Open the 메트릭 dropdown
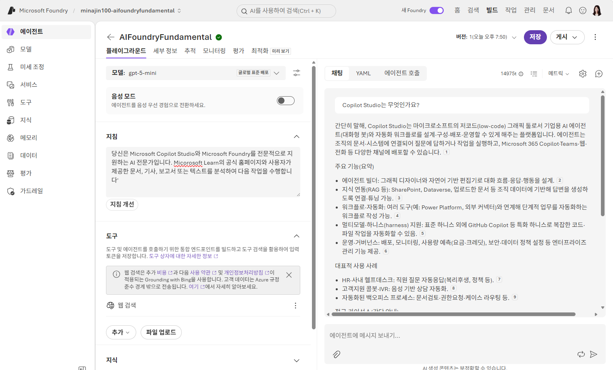Image resolution: width=613 pixels, height=370 pixels. coord(559,74)
